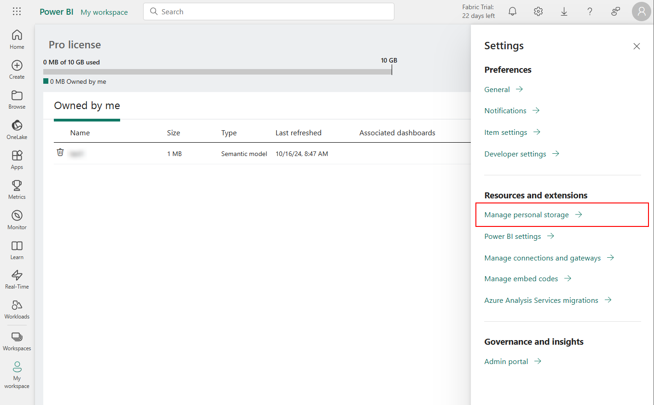The height and width of the screenshot is (405, 654).
Task: Switch to the Owned by me tab
Action: click(x=87, y=105)
